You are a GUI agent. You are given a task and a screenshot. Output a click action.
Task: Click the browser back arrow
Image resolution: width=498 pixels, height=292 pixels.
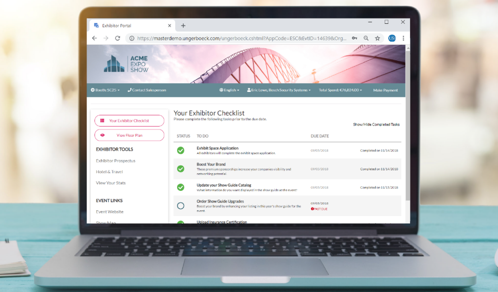coord(94,38)
